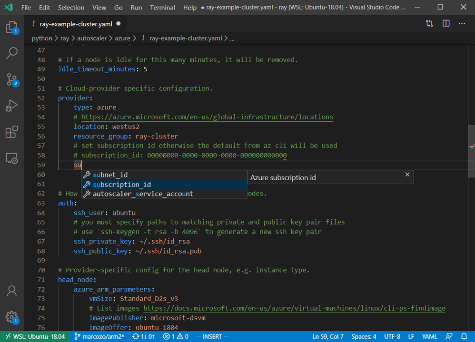
Task: Select subnet_id suggestion wrench icon
Action: (87, 175)
